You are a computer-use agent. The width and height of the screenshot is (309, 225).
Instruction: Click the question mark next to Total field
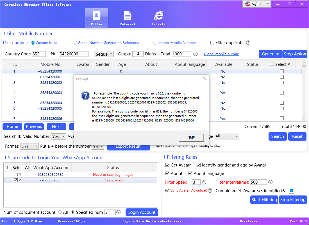(195, 54)
